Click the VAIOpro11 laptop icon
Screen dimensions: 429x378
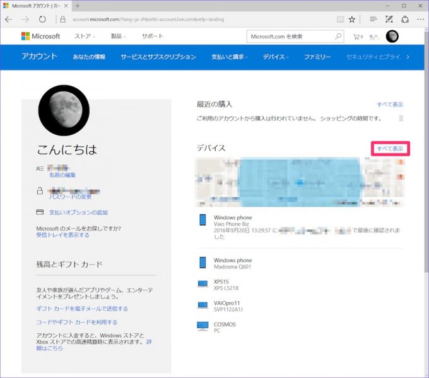tap(203, 306)
